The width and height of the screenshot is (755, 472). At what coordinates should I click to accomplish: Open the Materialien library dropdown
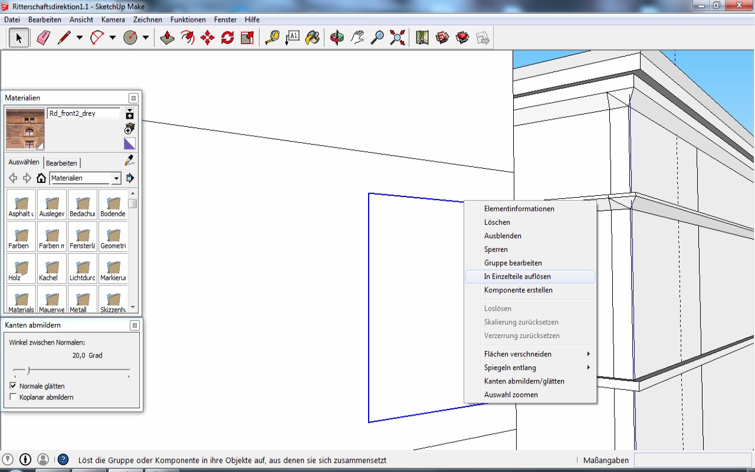click(x=116, y=178)
